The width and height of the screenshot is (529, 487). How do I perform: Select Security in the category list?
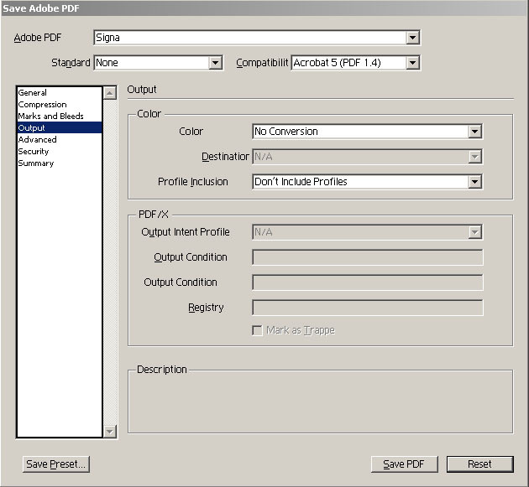tap(60, 152)
